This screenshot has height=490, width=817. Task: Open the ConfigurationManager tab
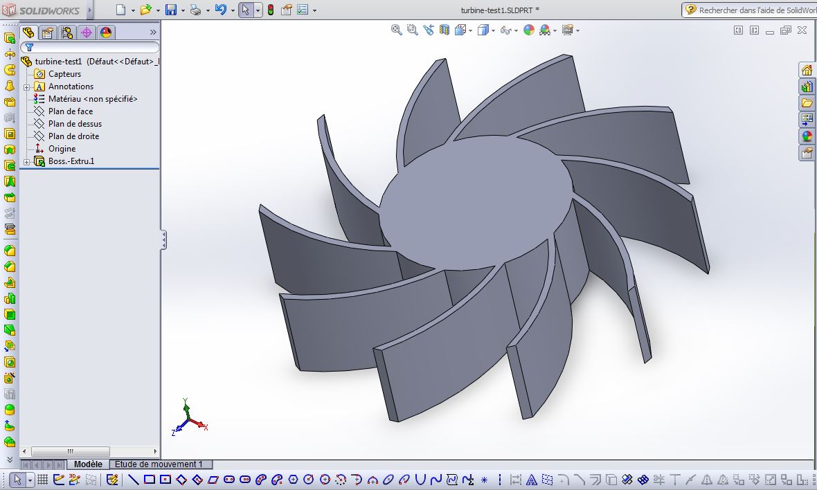(x=67, y=33)
